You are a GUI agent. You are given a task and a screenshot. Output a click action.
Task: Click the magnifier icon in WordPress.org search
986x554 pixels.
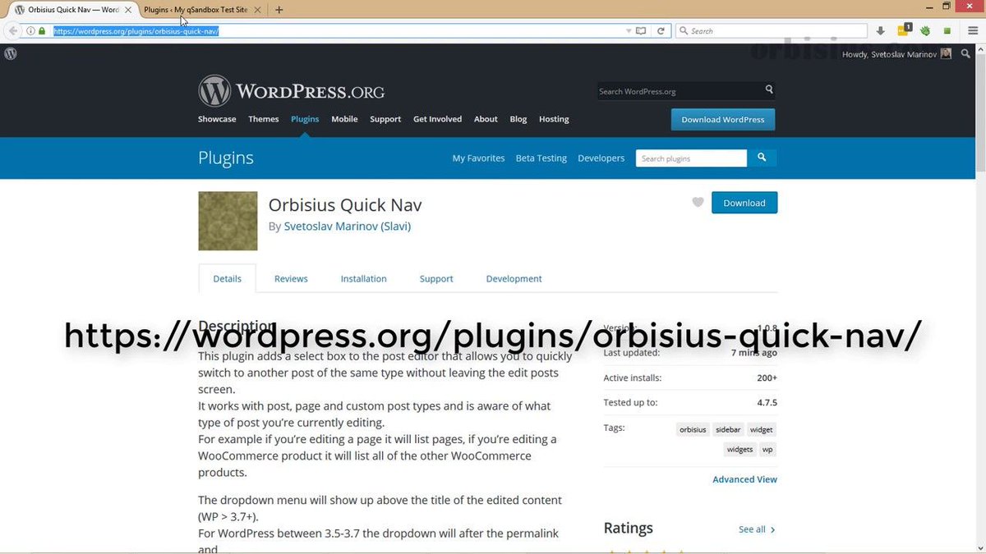769,89
